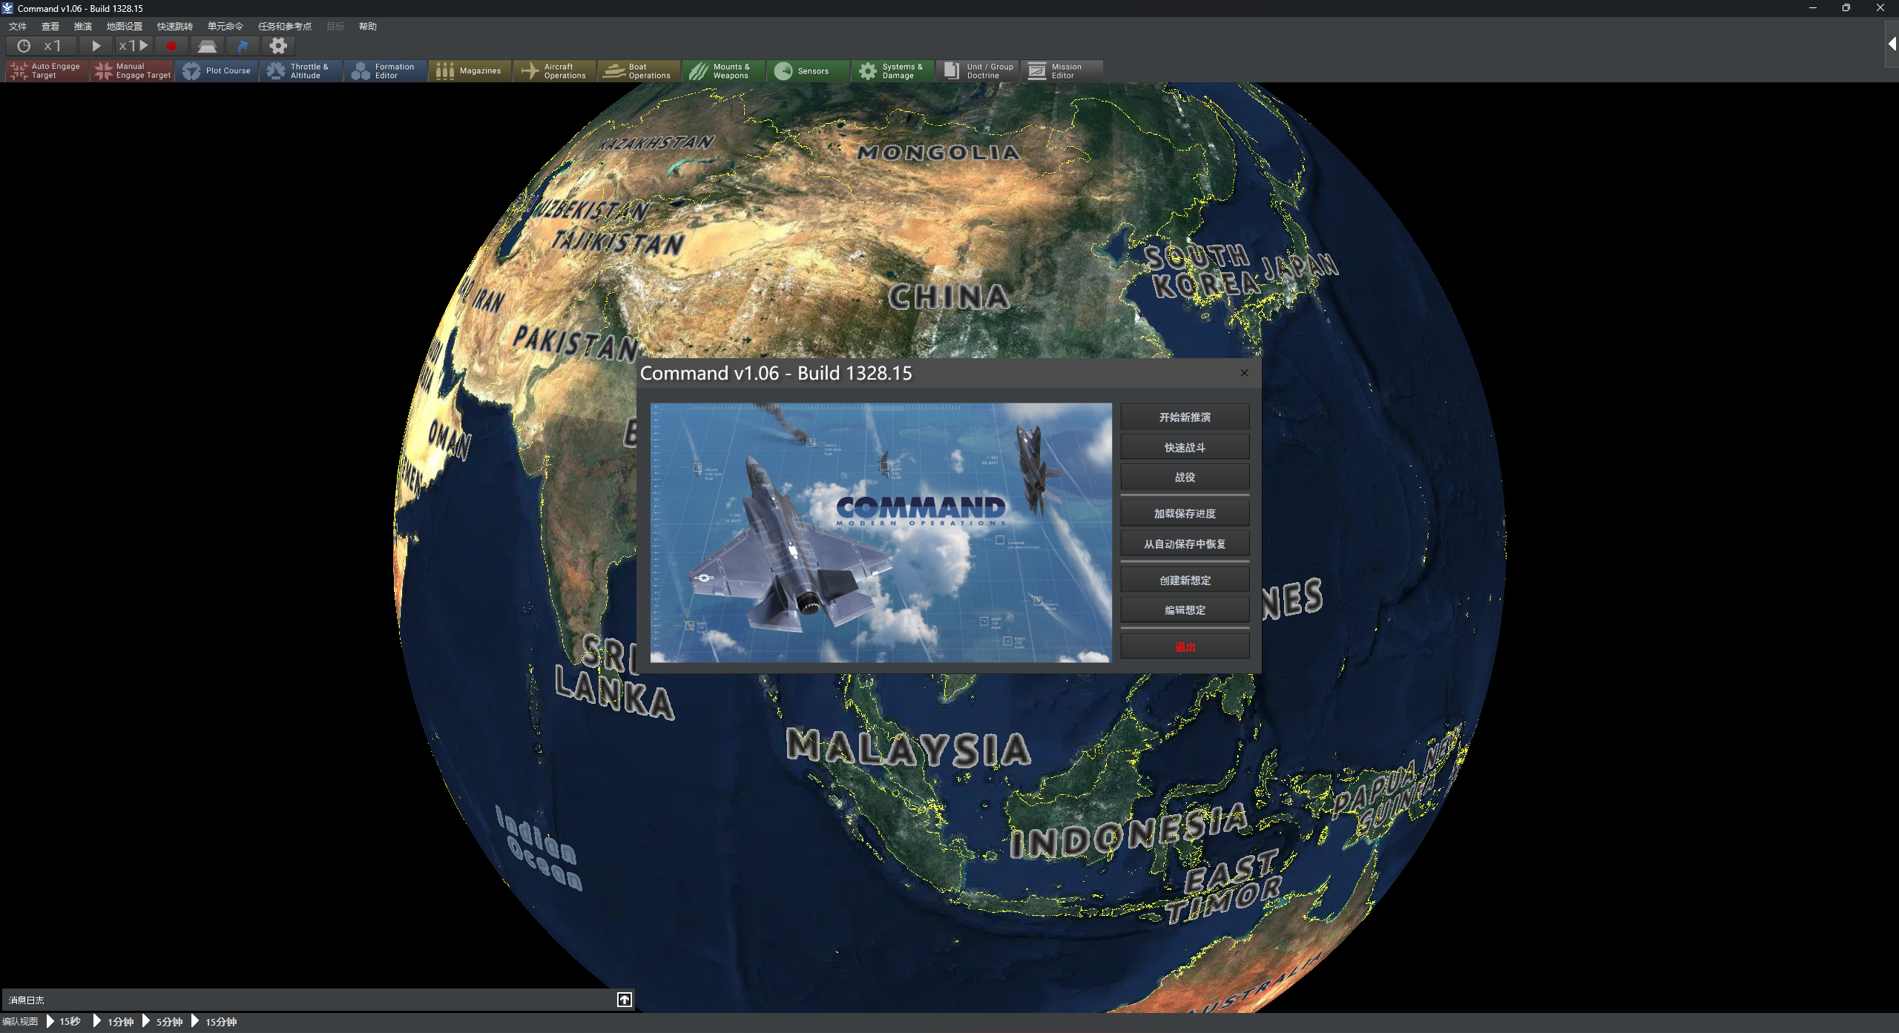Click the Sensors toolbar icon
Viewport: 1899px width, 1033px height.
click(x=783, y=70)
